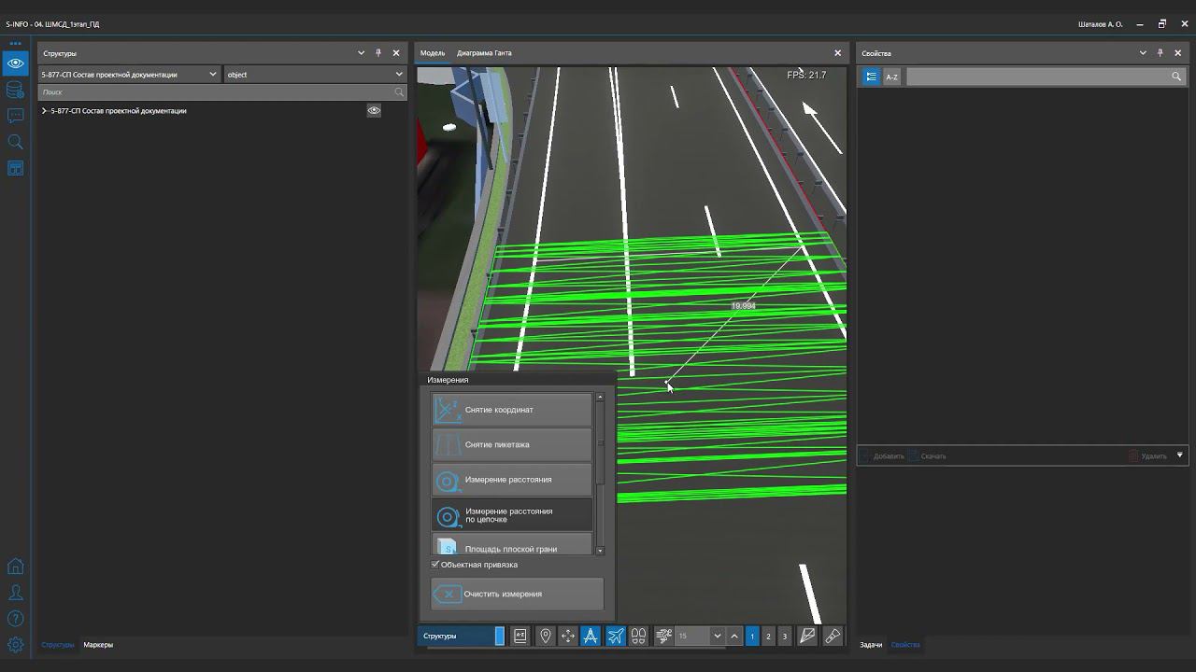Click the Очистить измерения button

(517, 594)
